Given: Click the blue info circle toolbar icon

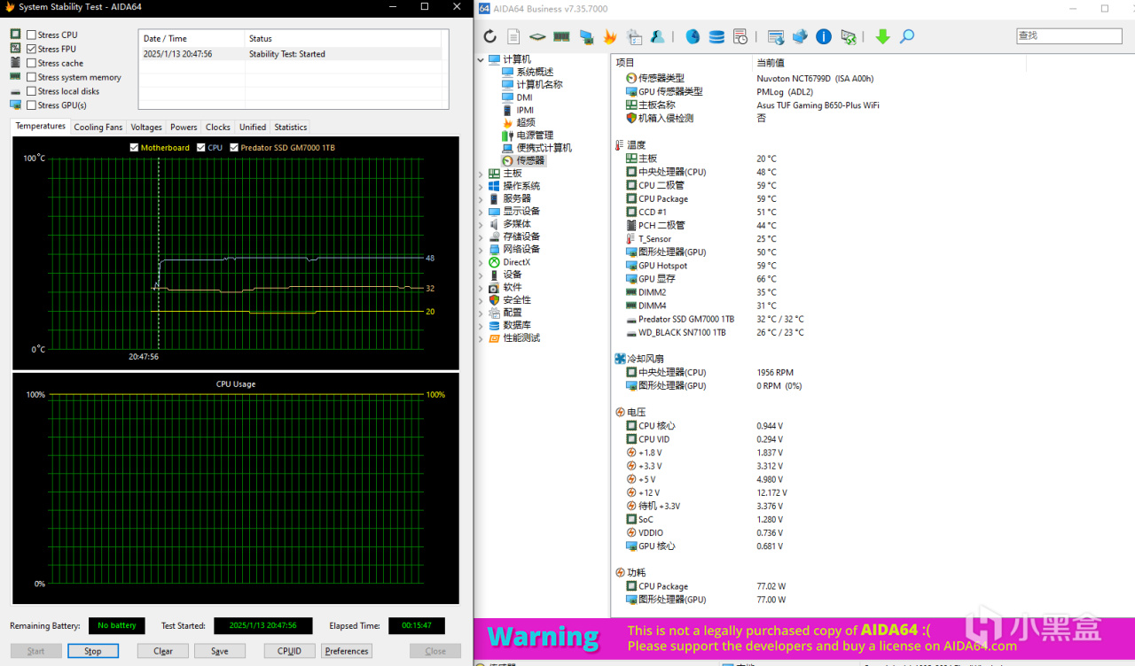Looking at the screenshot, I should pyautogui.click(x=824, y=36).
